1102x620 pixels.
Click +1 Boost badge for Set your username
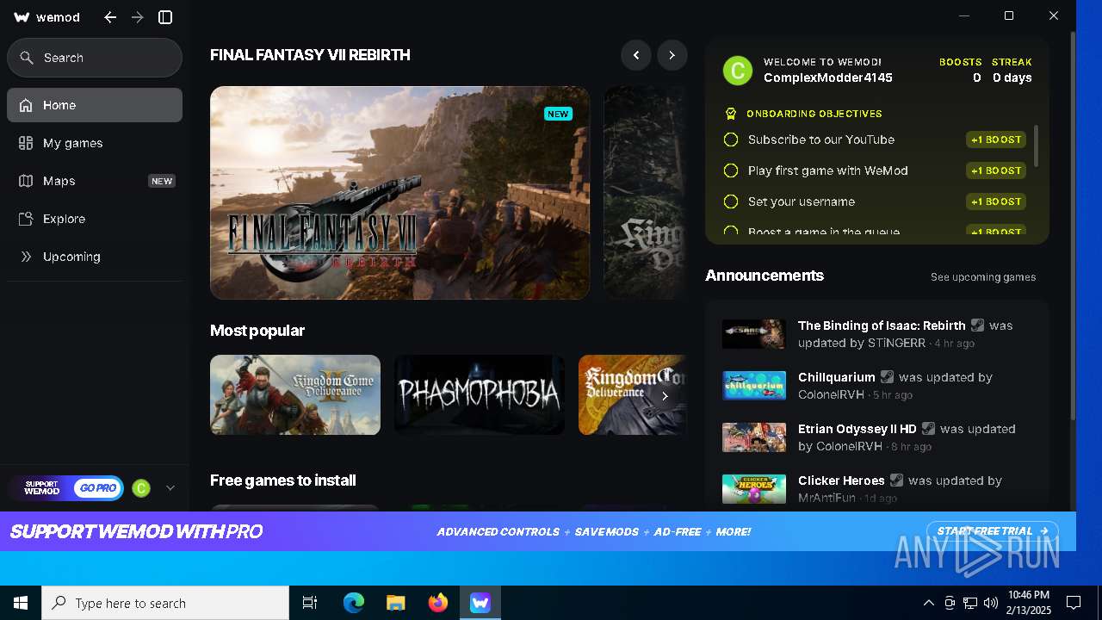click(x=996, y=201)
